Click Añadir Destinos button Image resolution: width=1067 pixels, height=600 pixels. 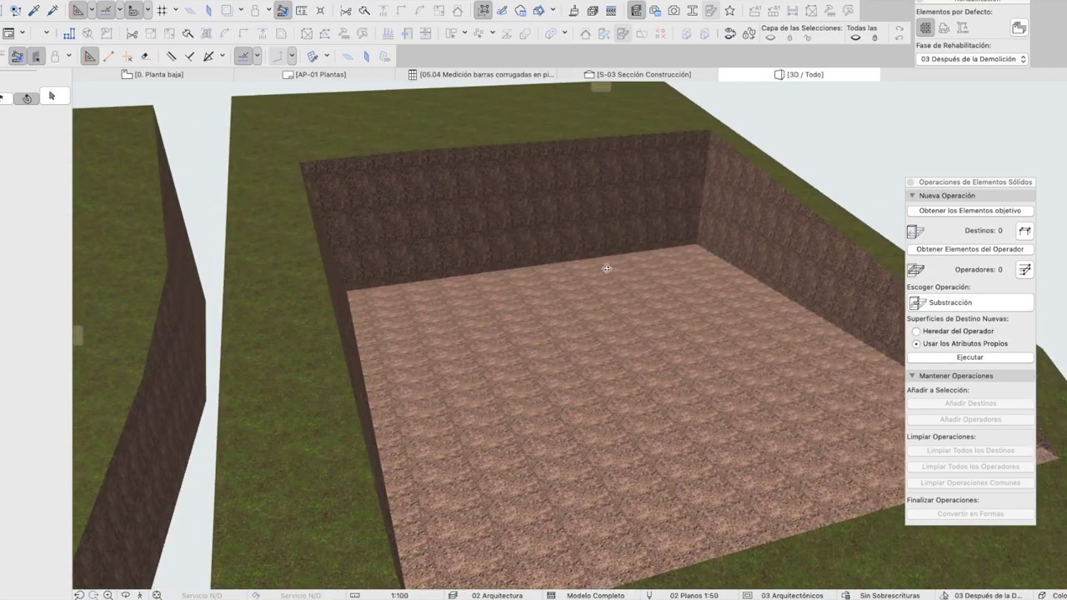pyautogui.click(x=970, y=403)
